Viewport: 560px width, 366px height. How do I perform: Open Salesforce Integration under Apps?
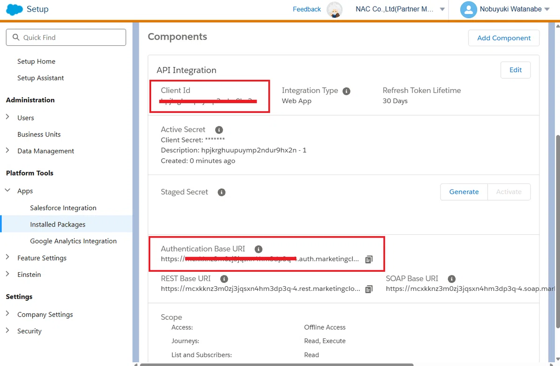pyautogui.click(x=63, y=208)
